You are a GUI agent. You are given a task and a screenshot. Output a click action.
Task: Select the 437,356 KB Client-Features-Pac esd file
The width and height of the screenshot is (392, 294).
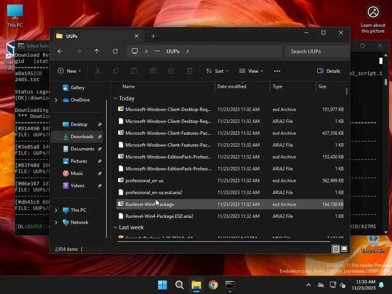[x=230, y=133]
